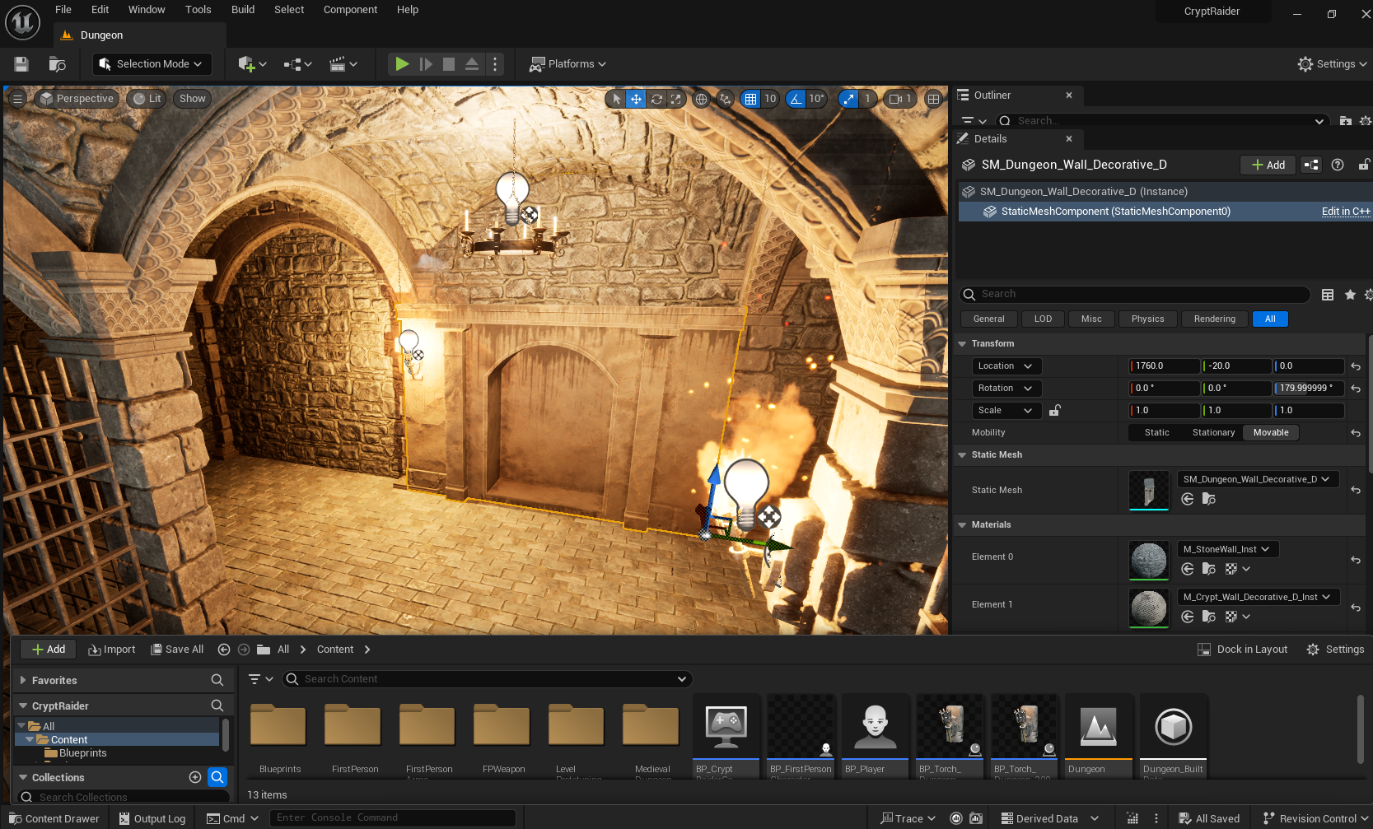1373x829 pixels.
Task: Open the grid snap size value 10
Action: point(770,99)
